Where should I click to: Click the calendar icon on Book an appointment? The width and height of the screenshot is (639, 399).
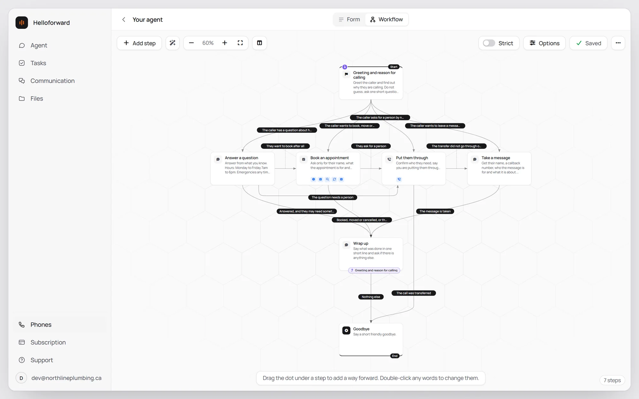pos(304,159)
